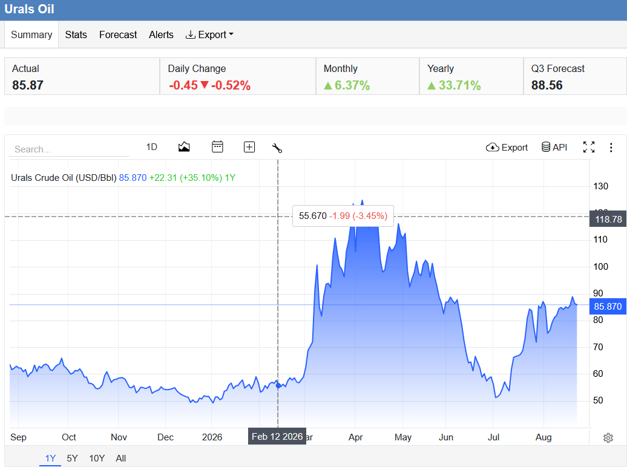Image resolution: width=627 pixels, height=473 pixels.
Task: Click the Q3 Forecast 88.56 value
Action: (x=547, y=85)
